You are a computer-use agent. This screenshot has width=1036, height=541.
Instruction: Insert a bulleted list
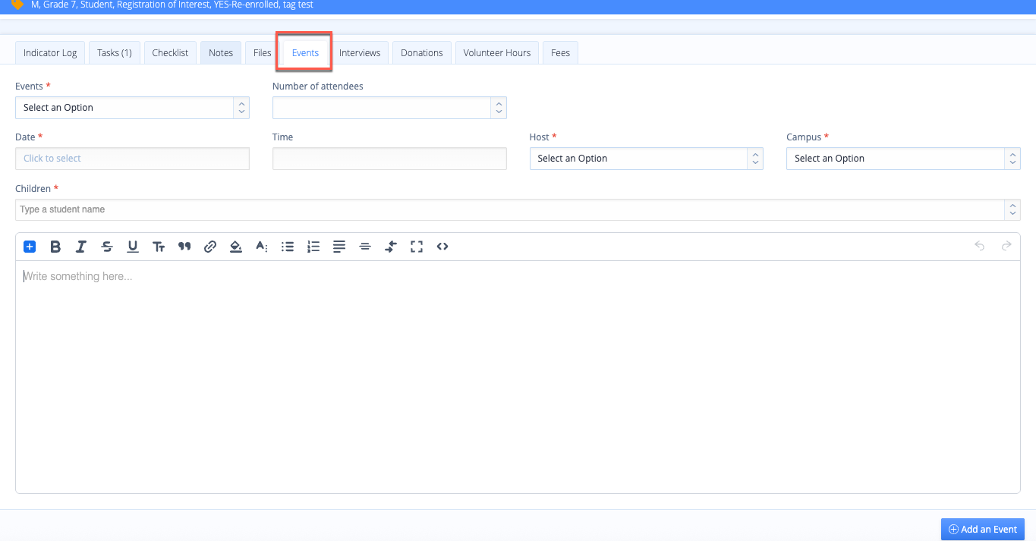pos(288,247)
